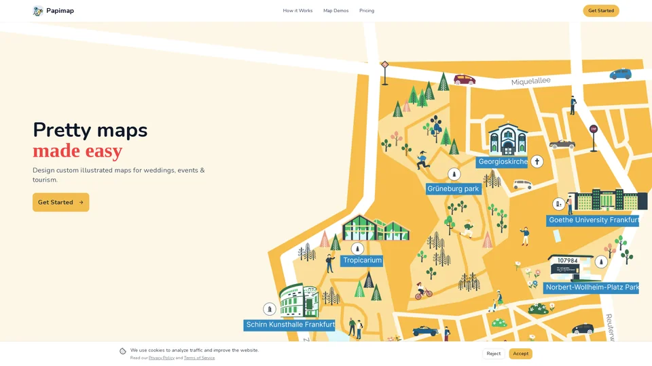
Task: Click the Miquelallee street name
Action: pyautogui.click(x=530, y=81)
